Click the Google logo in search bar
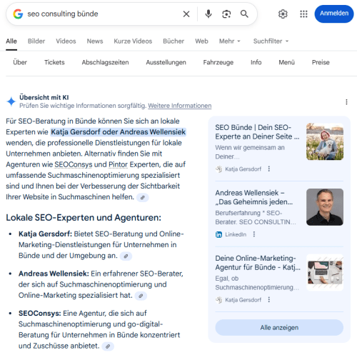The image size is (357, 355). [18, 14]
